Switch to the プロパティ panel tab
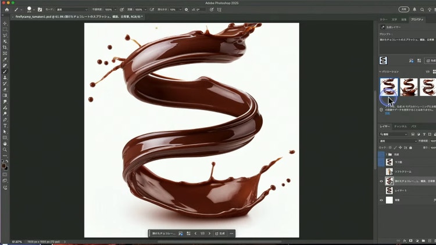436x245 pixels. [417, 20]
